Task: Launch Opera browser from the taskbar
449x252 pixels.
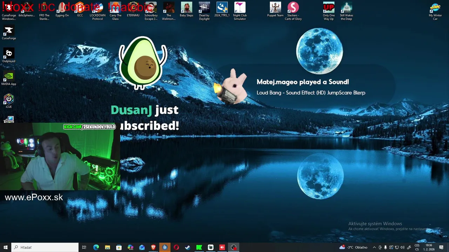Action: [x=176, y=247]
